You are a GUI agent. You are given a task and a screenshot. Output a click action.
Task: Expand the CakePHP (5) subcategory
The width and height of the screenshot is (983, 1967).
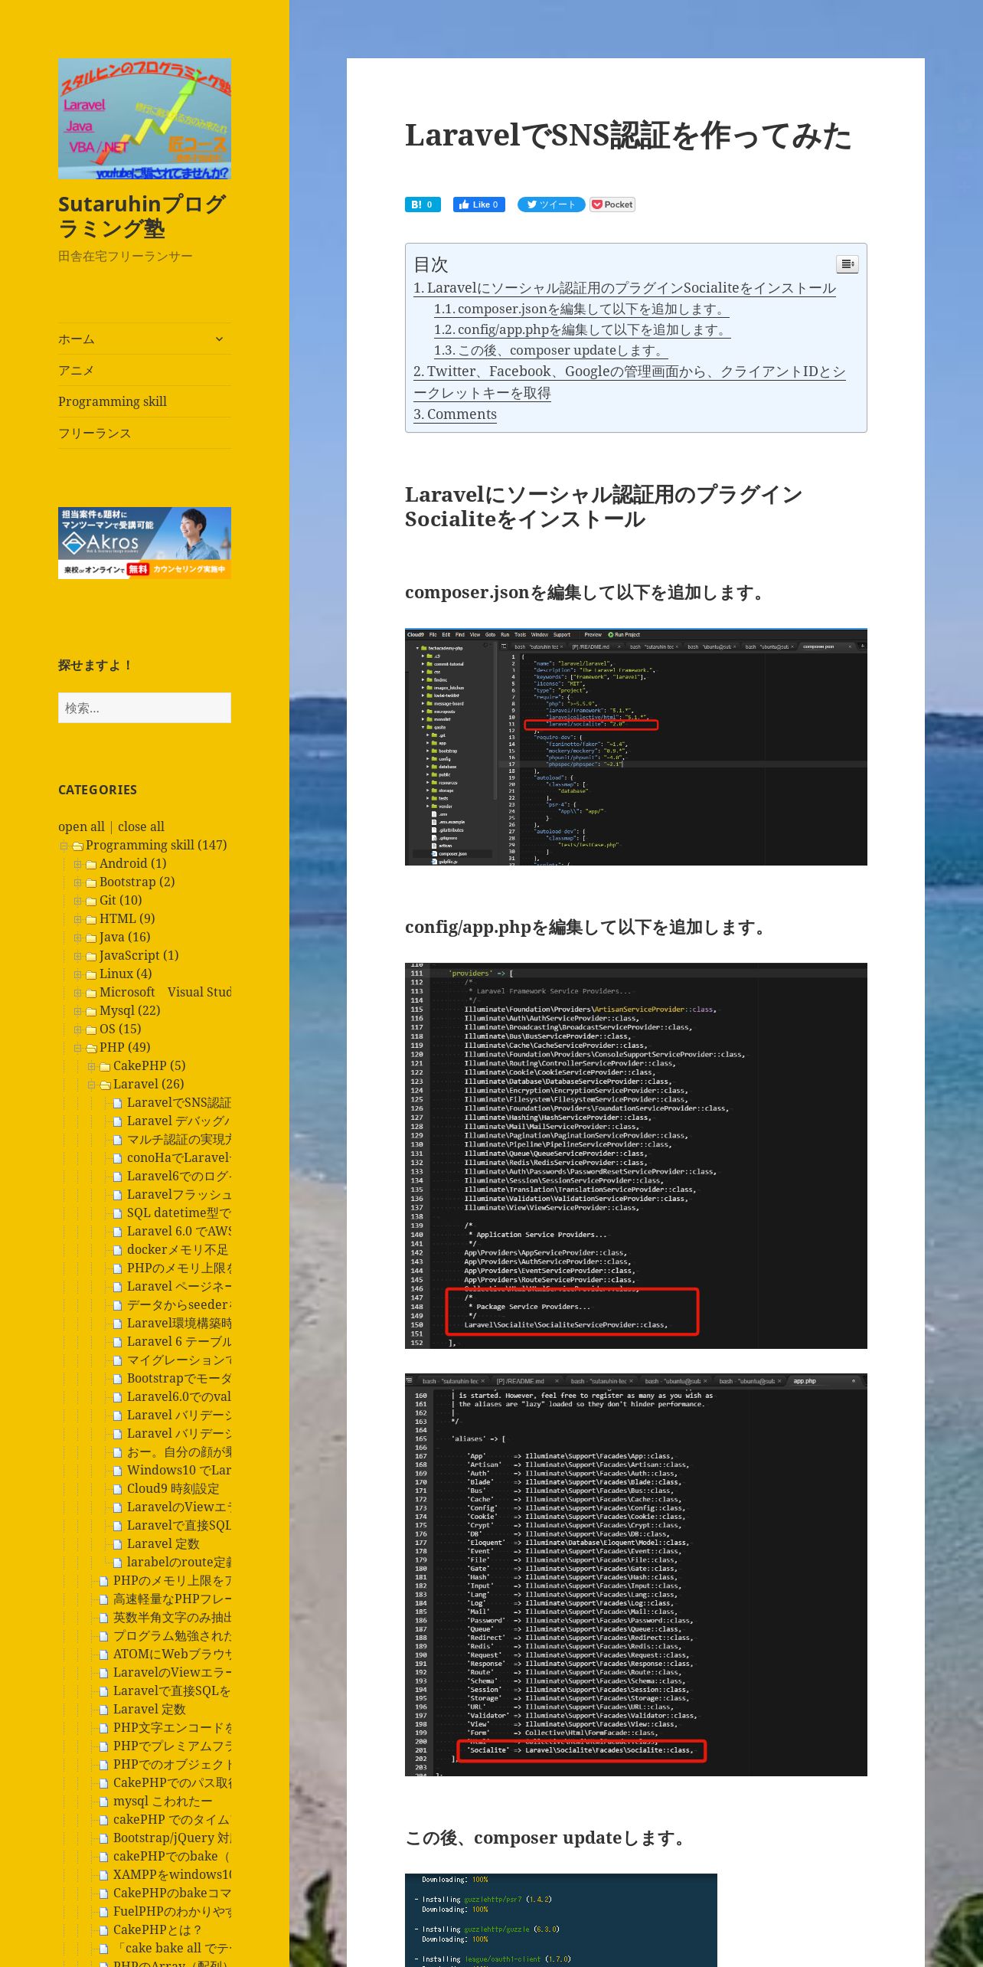pyautogui.click(x=91, y=1066)
